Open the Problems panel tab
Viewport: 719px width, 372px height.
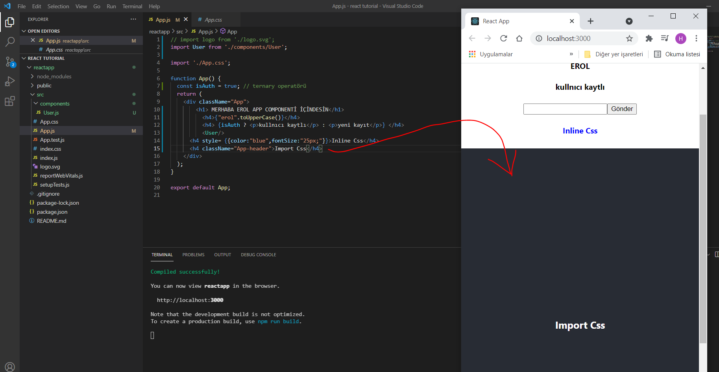pyautogui.click(x=193, y=255)
